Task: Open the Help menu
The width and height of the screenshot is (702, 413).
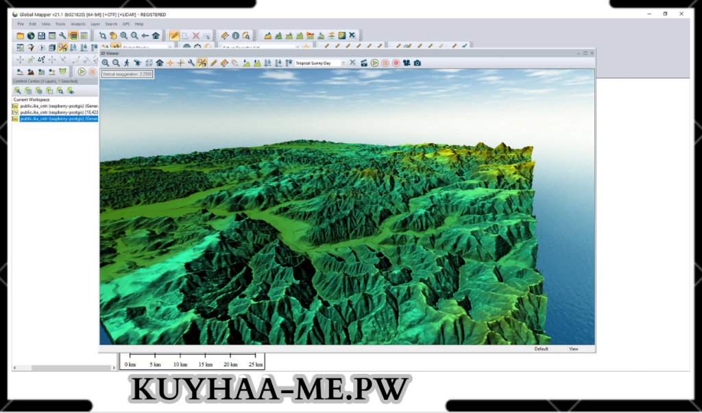Action: pyautogui.click(x=139, y=24)
